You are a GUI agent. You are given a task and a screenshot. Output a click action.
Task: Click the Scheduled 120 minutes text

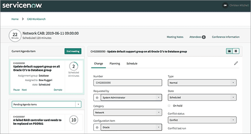[x=37, y=38]
